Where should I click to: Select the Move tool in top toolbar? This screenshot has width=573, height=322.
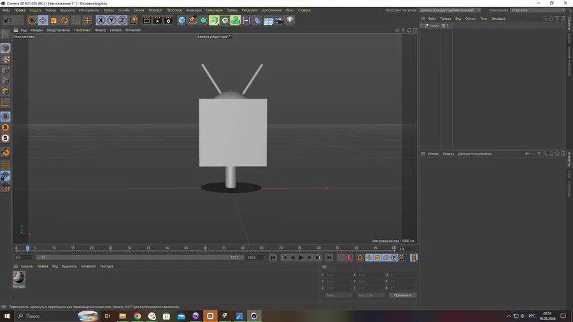(x=43, y=20)
